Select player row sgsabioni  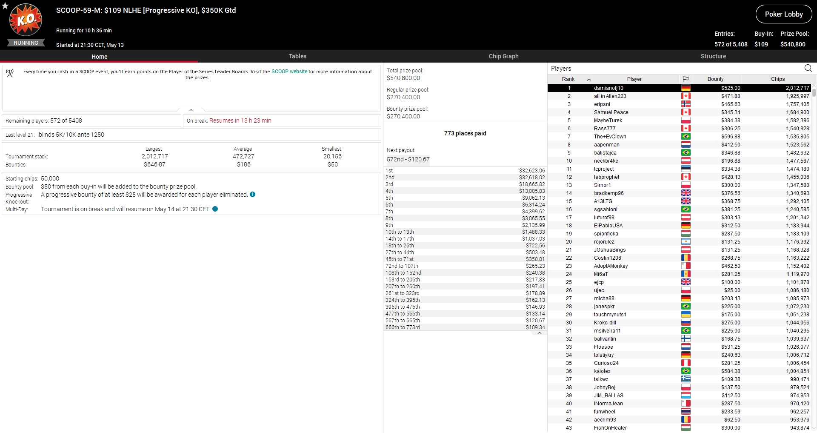680,209
